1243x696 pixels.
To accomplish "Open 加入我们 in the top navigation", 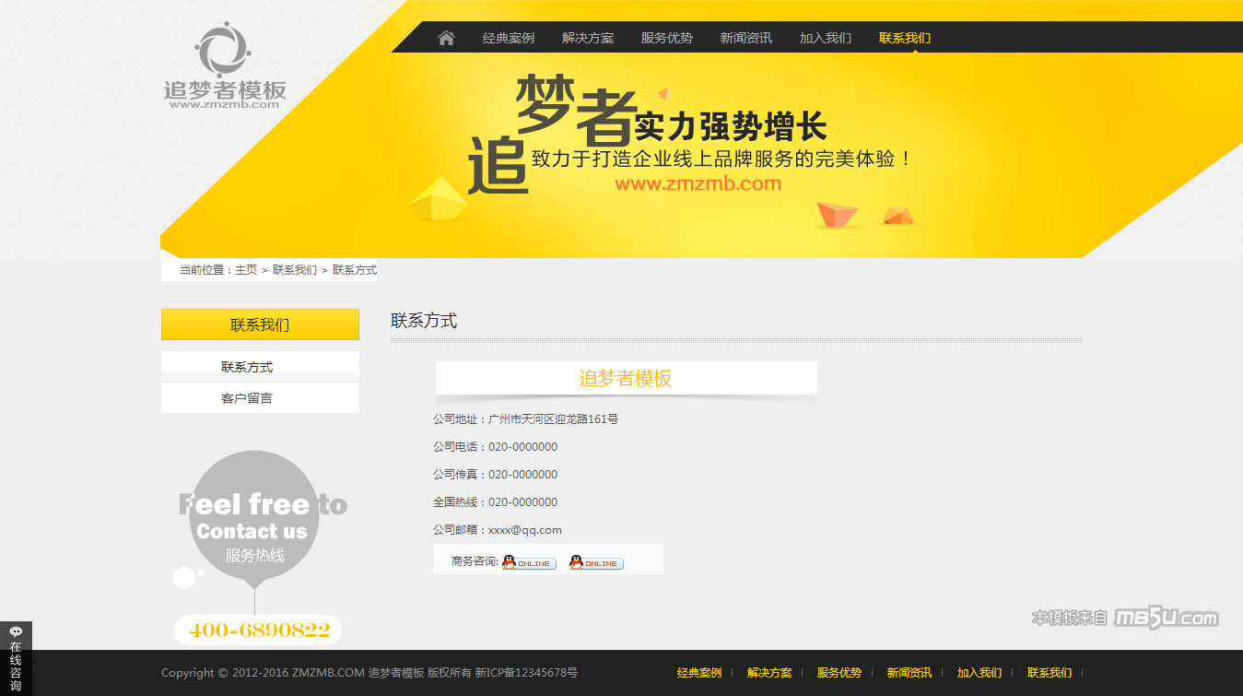I will [x=826, y=38].
